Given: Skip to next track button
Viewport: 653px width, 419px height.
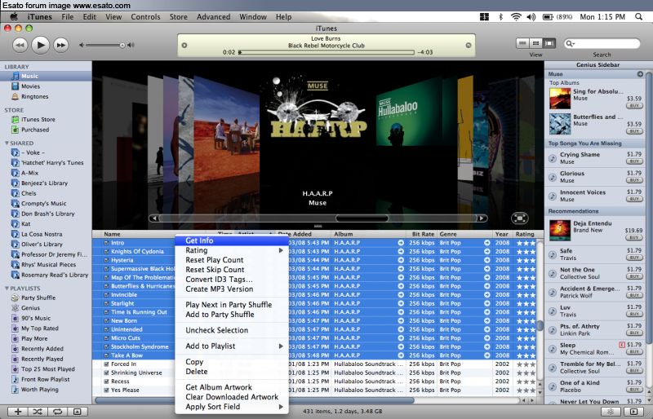Looking at the screenshot, I should click(60, 45).
